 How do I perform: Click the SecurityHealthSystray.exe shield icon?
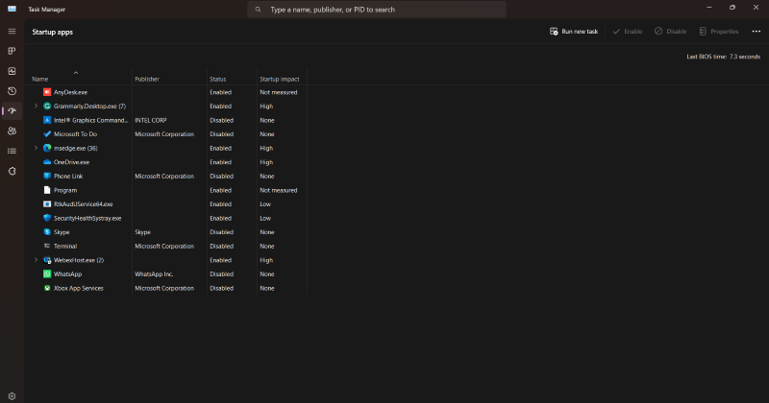point(47,218)
